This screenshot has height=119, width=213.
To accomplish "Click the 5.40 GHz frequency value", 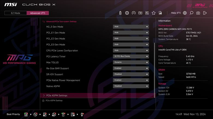I will tap(190, 57).
